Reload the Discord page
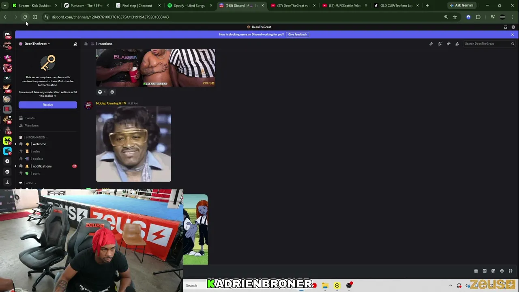The image size is (519, 292). point(25,17)
